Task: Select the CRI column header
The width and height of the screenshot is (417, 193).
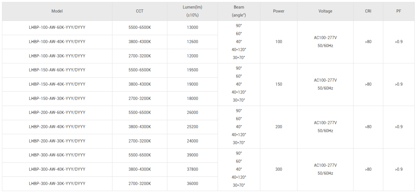Action: (x=368, y=11)
